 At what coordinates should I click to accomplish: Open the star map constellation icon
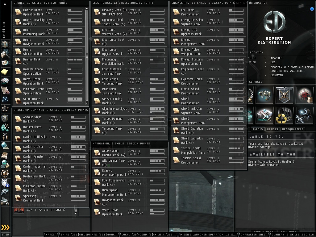tap(5, 100)
